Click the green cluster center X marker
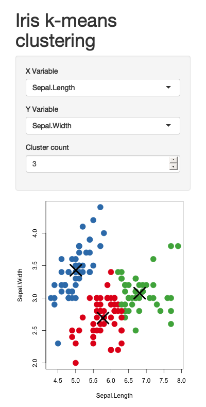 point(140,293)
